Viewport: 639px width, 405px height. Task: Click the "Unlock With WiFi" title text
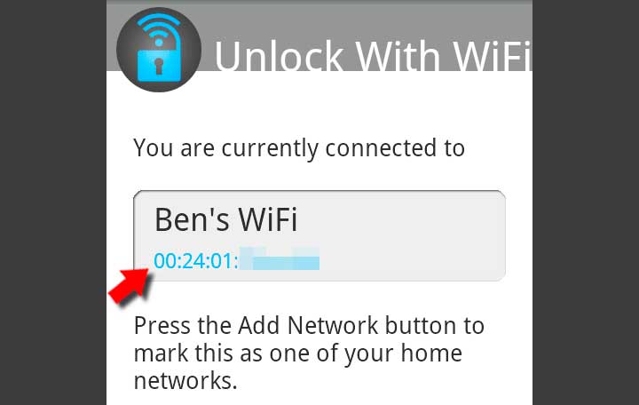[373, 56]
